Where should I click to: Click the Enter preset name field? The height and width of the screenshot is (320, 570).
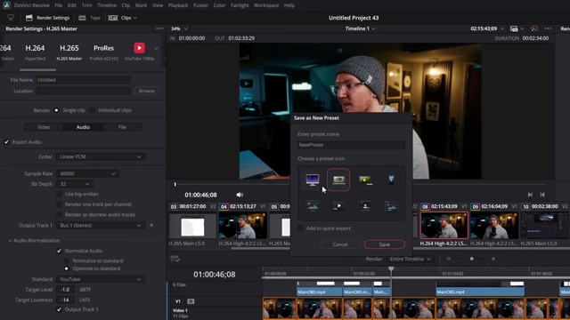pyautogui.click(x=351, y=145)
